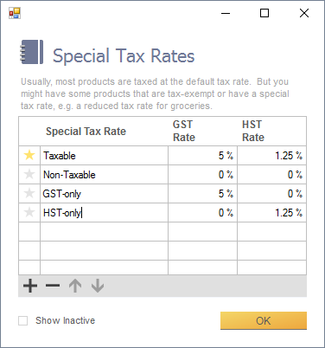The width and height of the screenshot is (325, 348).
Task: Add a new special tax rate row
Action: (x=30, y=286)
